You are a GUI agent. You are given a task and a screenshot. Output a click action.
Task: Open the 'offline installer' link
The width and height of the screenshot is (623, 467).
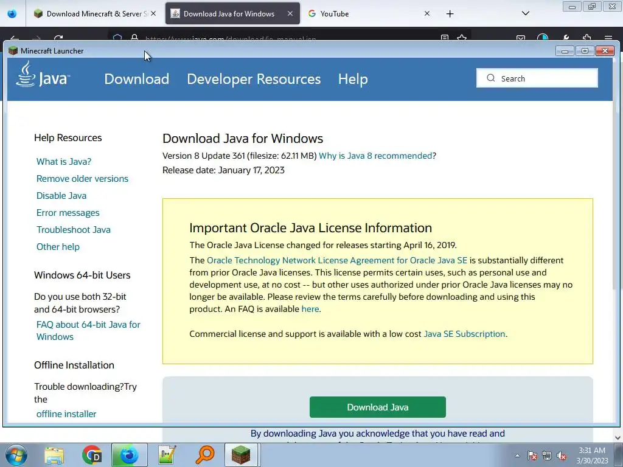click(x=66, y=413)
